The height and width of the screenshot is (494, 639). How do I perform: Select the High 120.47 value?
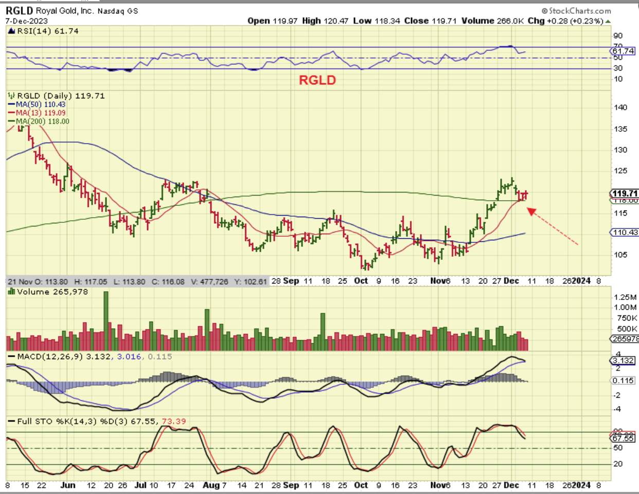coord(325,21)
